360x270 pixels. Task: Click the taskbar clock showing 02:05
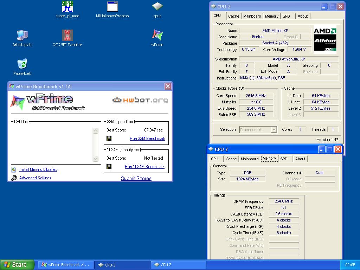point(350,265)
